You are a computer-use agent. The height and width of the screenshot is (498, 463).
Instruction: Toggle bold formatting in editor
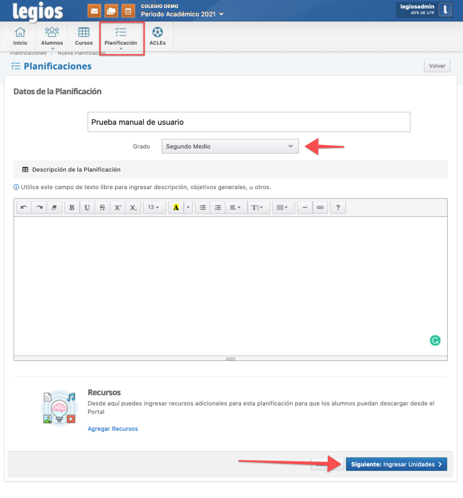(72, 208)
